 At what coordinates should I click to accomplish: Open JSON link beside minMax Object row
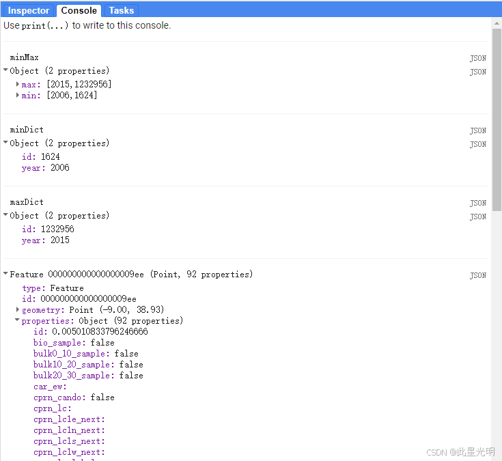(x=477, y=72)
